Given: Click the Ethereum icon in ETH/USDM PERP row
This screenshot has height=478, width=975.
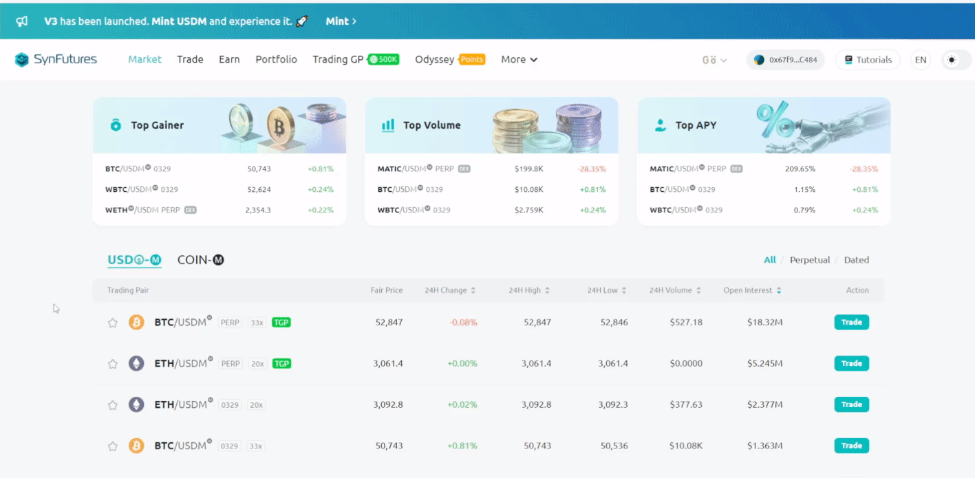Looking at the screenshot, I should click(x=136, y=363).
